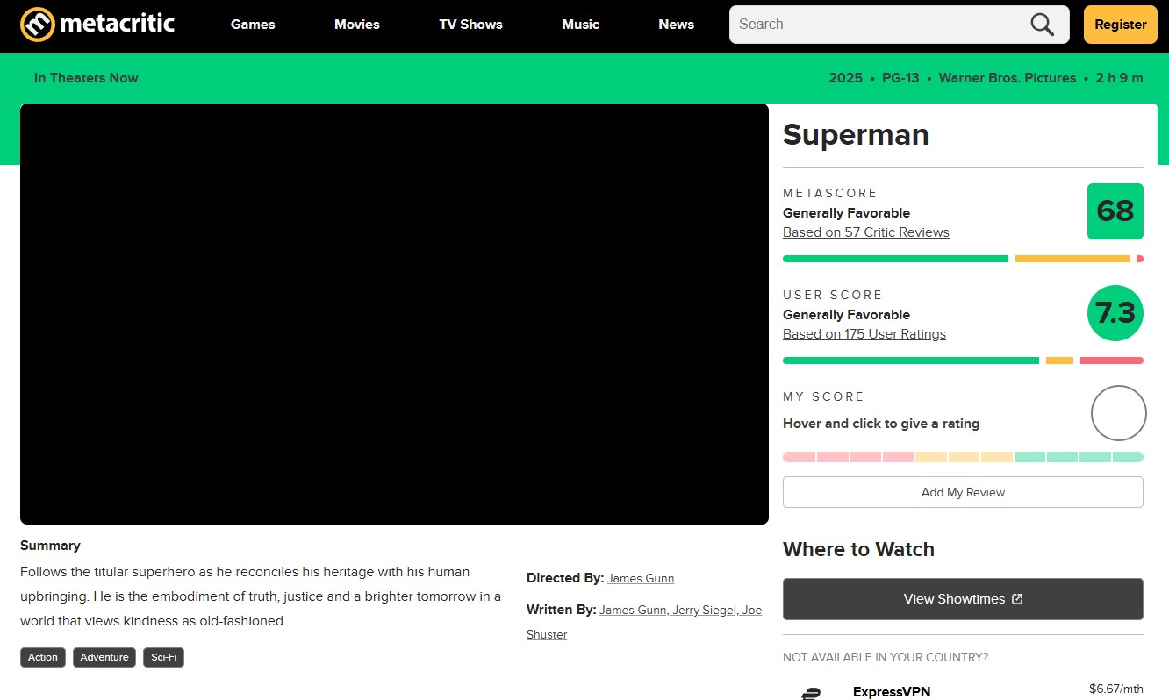Click the 'Where to Watch' heading
The height and width of the screenshot is (700, 1169).
pyautogui.click(x=858, y=550)
